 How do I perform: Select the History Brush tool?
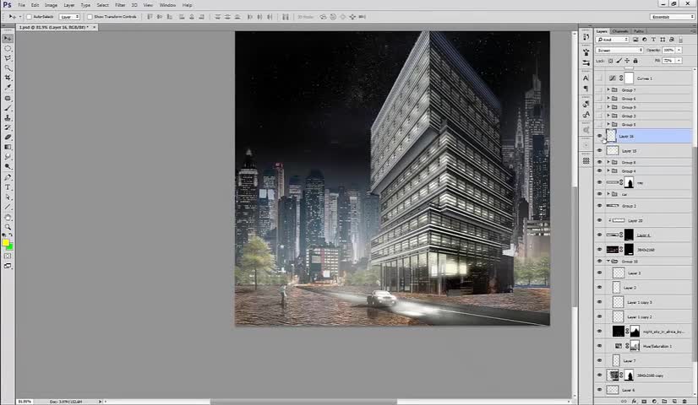(x=8, y=127)
